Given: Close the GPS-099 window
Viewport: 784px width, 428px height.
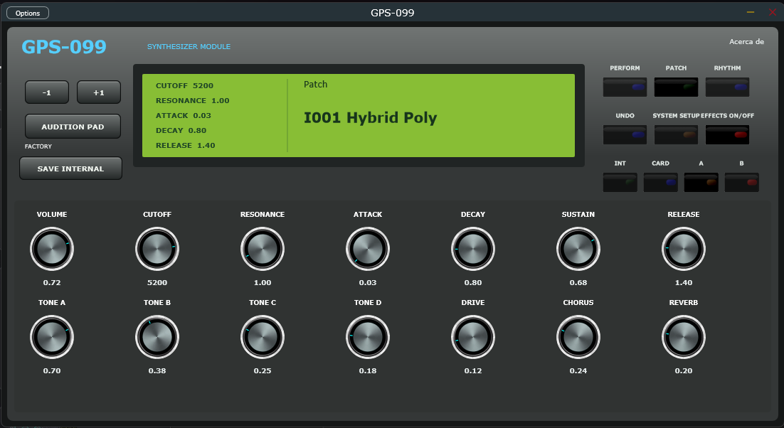Looking at the screenshot, I should [x=773, y=12].
